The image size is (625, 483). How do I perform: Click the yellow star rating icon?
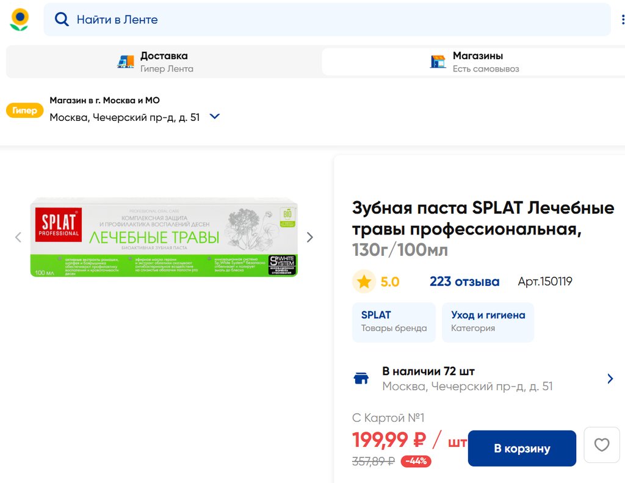click(x=364, y=281)
